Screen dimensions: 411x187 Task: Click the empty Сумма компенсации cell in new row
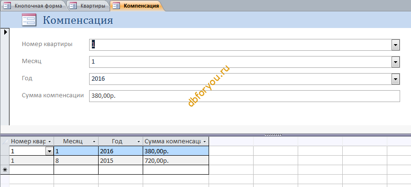coord(176,170)
